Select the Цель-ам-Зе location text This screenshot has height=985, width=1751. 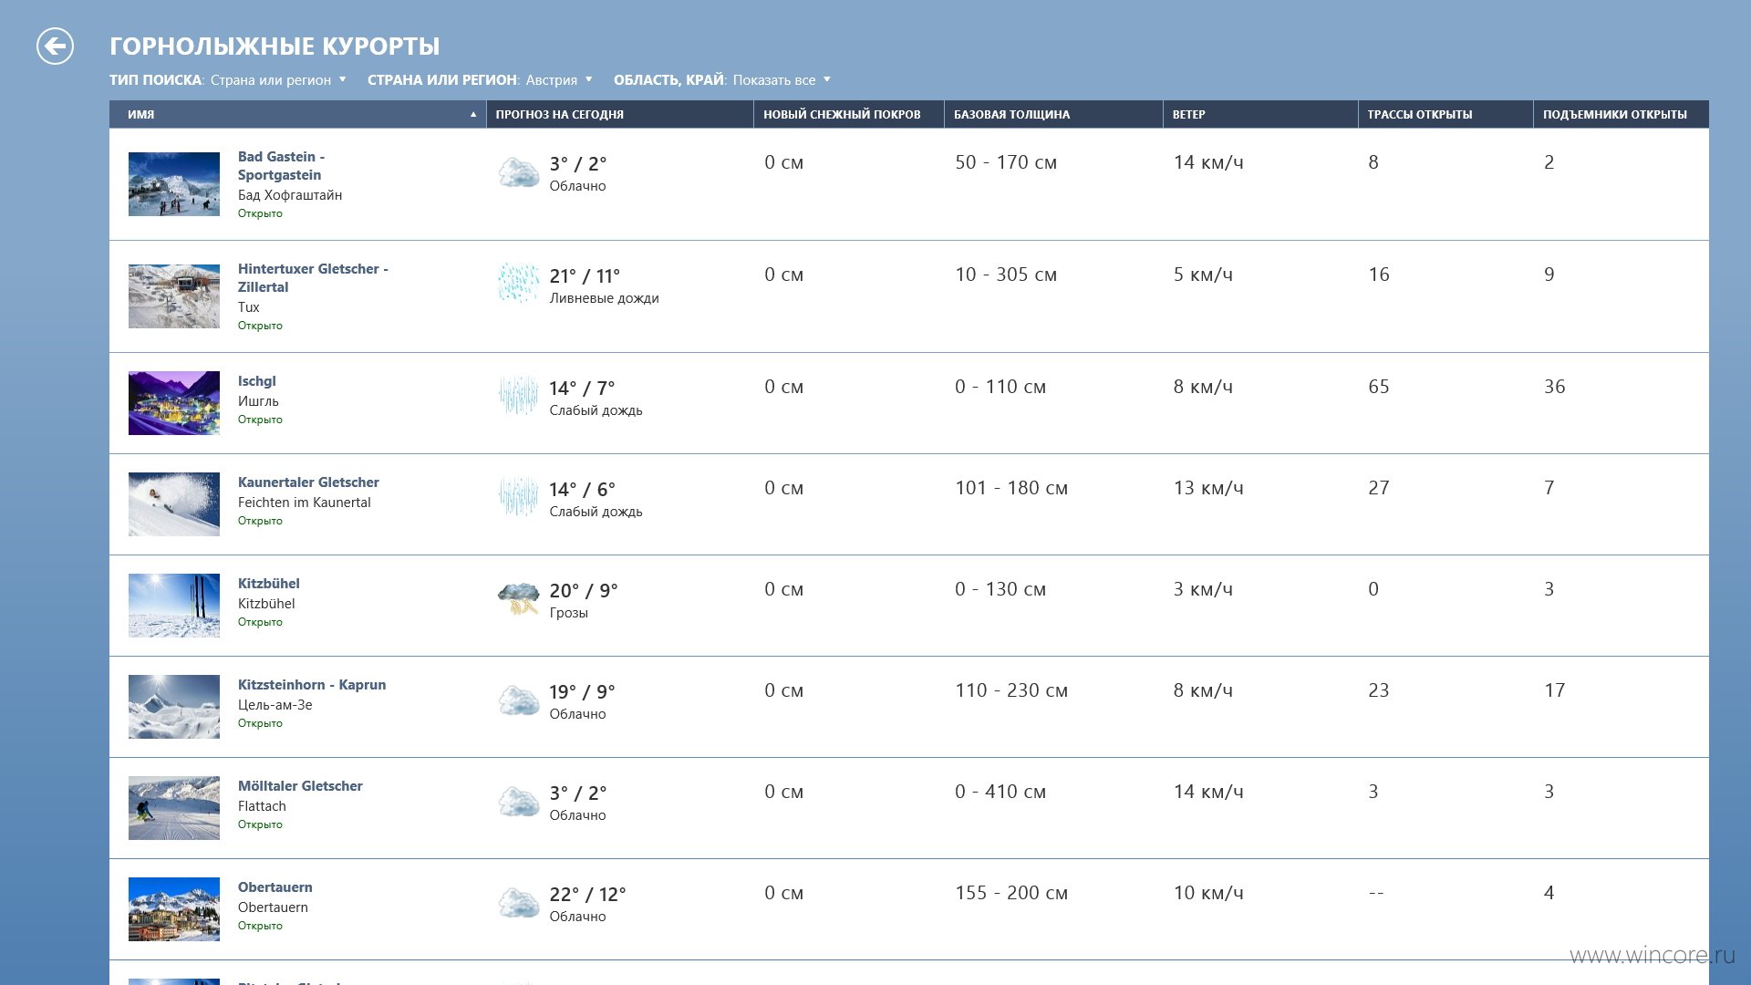275,705
